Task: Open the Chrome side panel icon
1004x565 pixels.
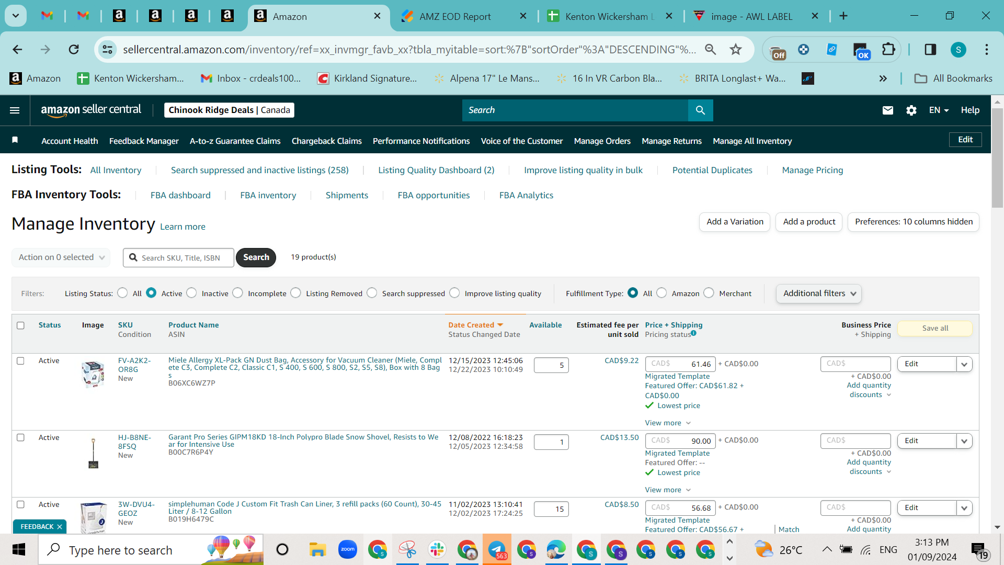Action: tap(930, 50)
